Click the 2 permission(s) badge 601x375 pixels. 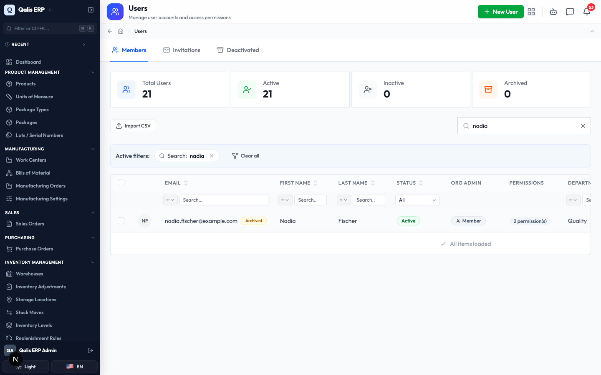point(530,221)
